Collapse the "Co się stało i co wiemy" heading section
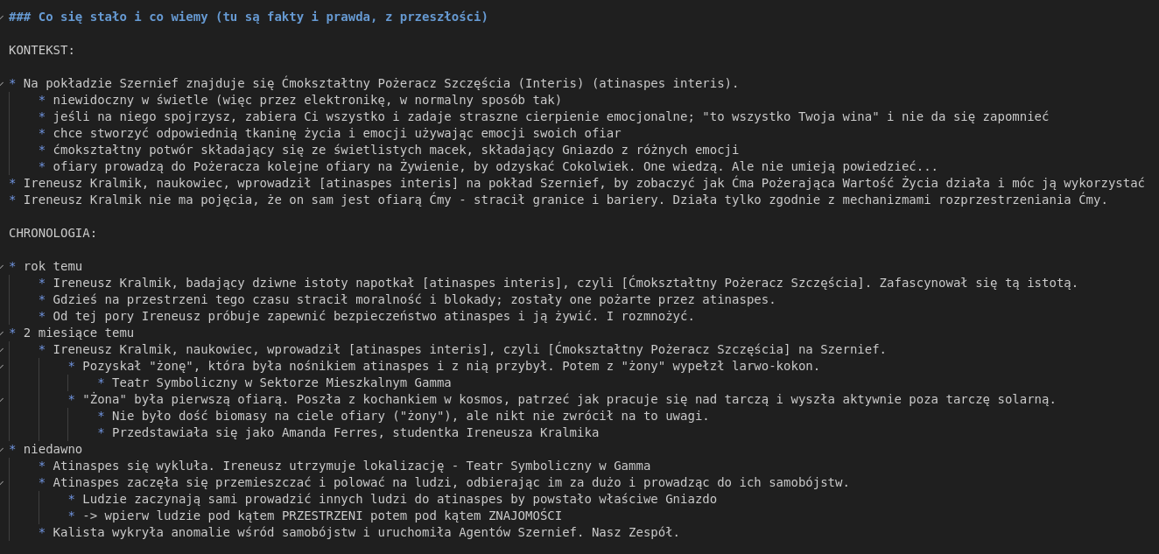Image resolution: width=1159 pixels, height=554 pixels. (x=3, y=18)
